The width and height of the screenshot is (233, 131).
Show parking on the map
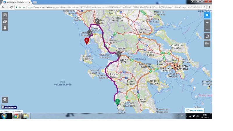click(x=5, y=15)
